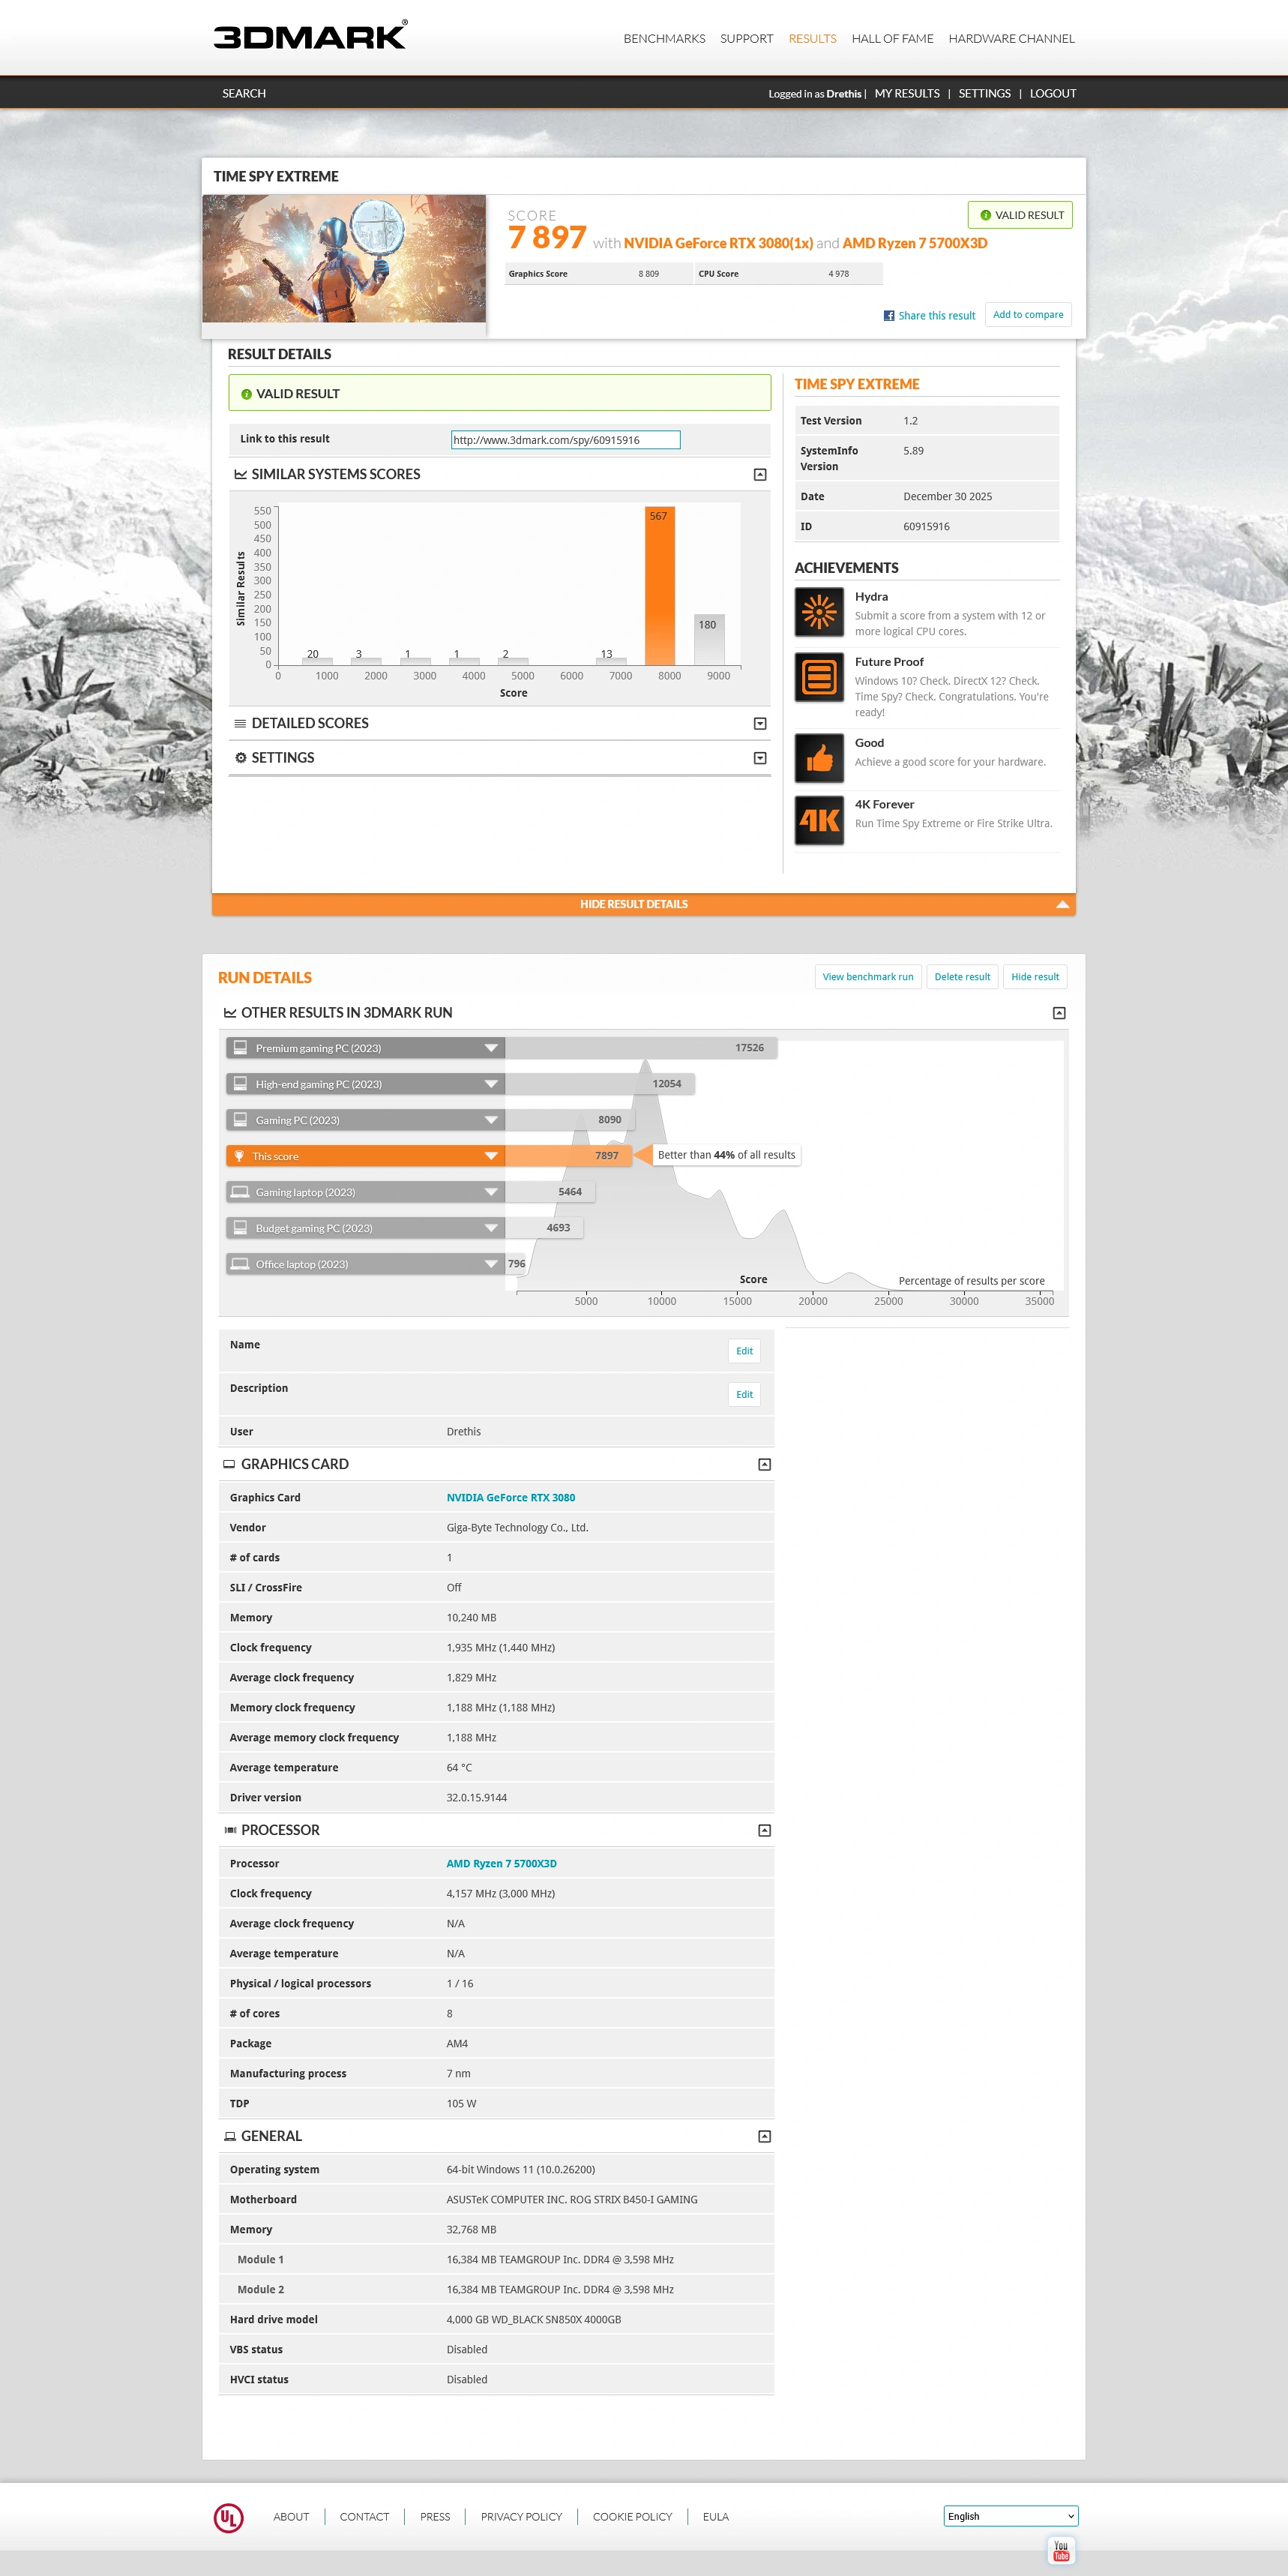Open the Benchmarks menu
1288x2576 pixels.
(x=664, y=39)
